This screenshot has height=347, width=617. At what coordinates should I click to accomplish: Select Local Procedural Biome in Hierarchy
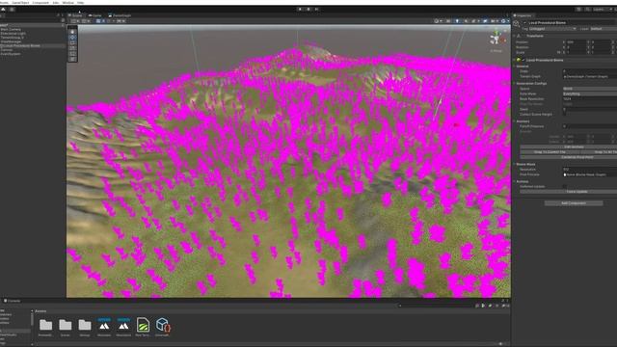[20, 45]
